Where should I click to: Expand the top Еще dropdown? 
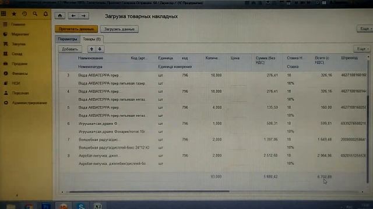(x=365, y=29)
